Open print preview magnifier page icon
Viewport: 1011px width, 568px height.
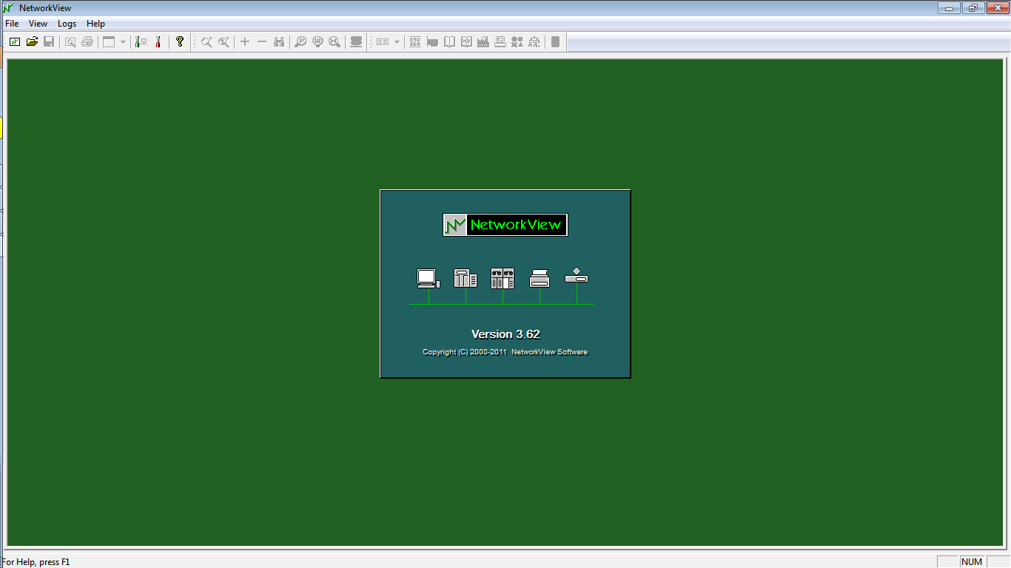[70, 42]
